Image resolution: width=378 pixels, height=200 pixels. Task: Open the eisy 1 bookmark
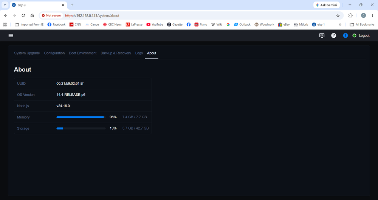pyautogui.click(x=318, y=24)
